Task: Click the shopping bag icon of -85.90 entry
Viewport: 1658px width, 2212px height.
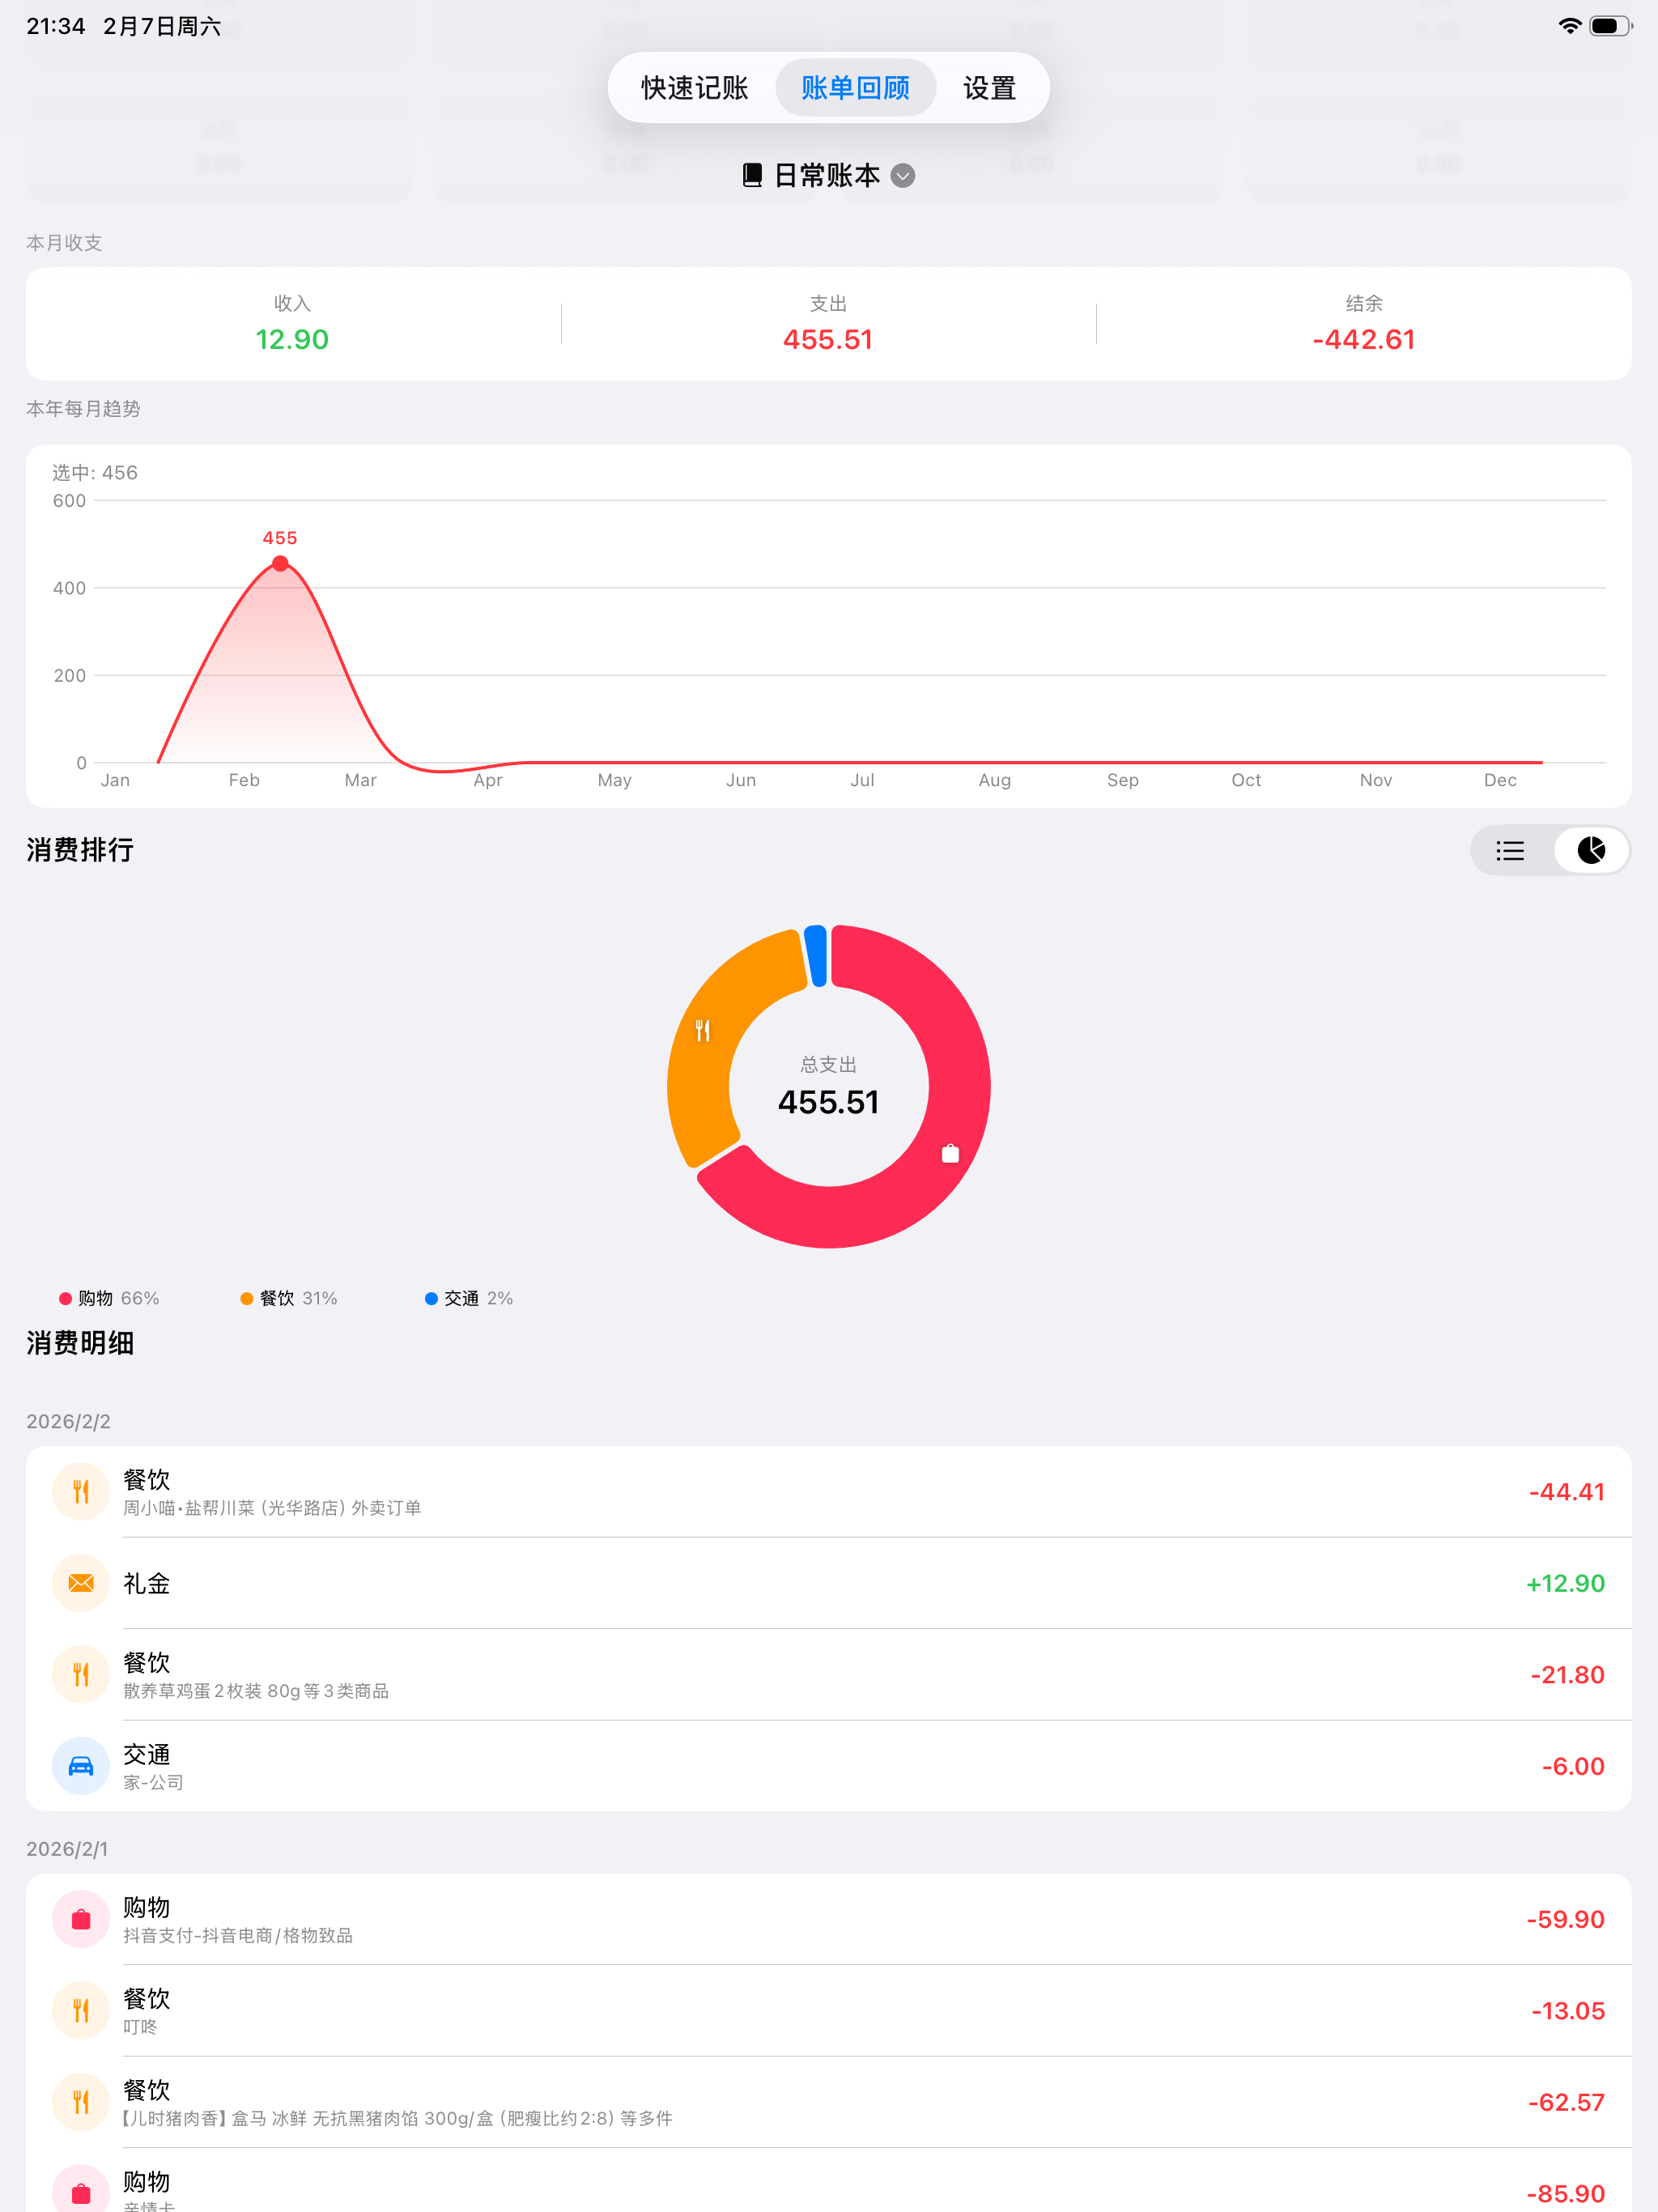Action: tap(81, 2190)
